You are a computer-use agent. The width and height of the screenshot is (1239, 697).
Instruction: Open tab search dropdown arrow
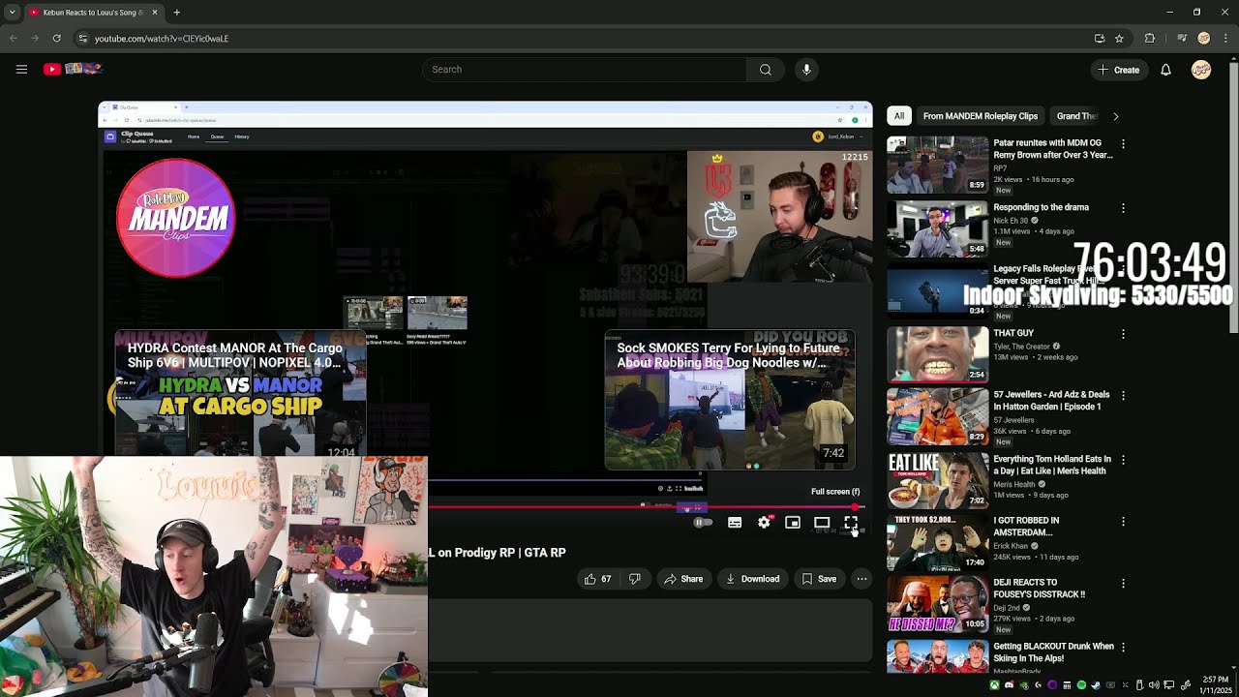tap(12, 13)
